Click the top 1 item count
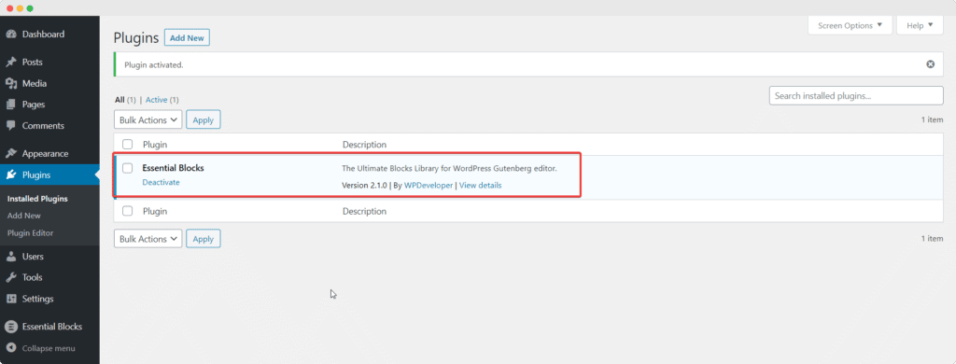Viewport: 956px width, 364px height. [933, 120]
